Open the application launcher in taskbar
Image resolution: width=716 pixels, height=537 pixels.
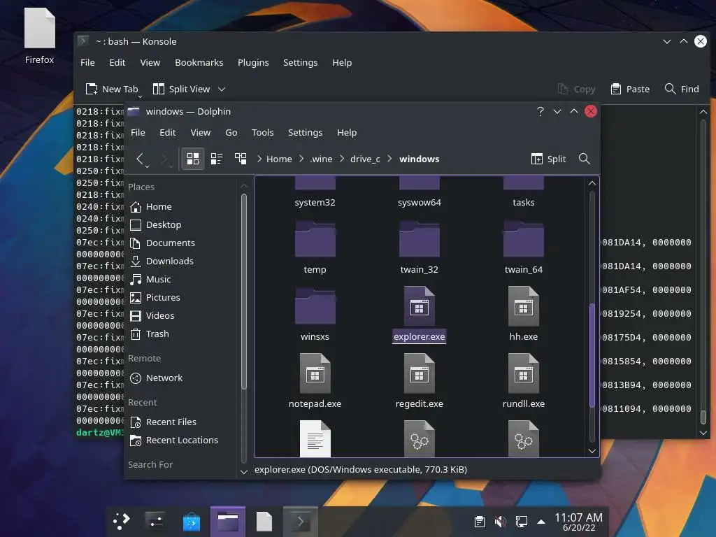(122, 521)
